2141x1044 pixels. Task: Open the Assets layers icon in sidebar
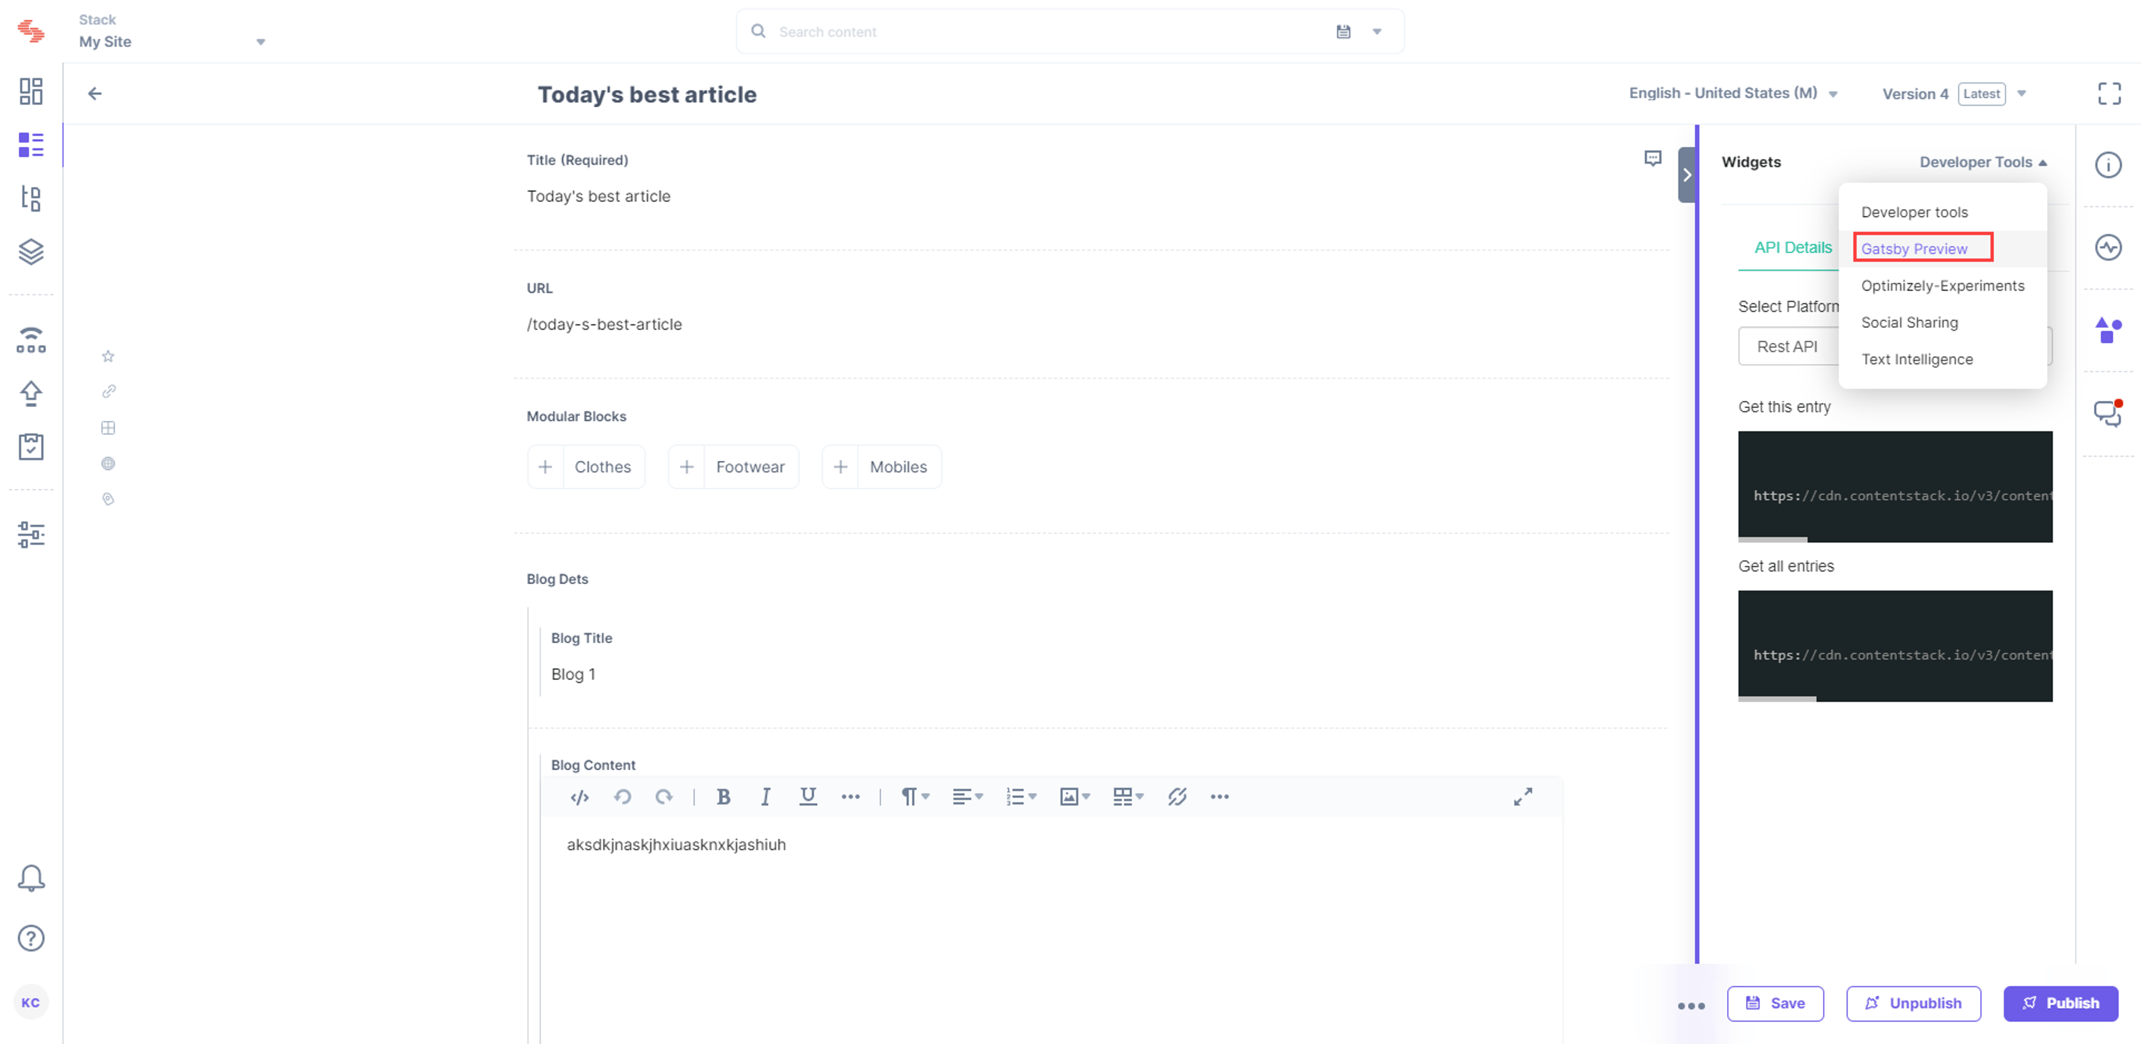point(31,252)
